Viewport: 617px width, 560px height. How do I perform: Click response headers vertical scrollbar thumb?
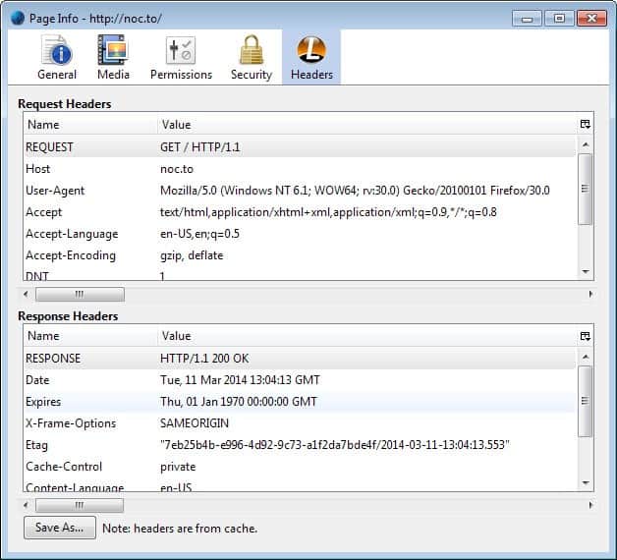pos(586,401)
